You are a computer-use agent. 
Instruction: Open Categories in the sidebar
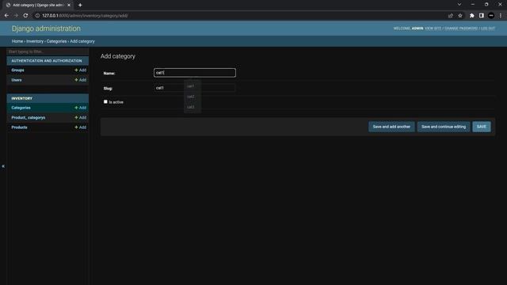click(x=21, y=108)
